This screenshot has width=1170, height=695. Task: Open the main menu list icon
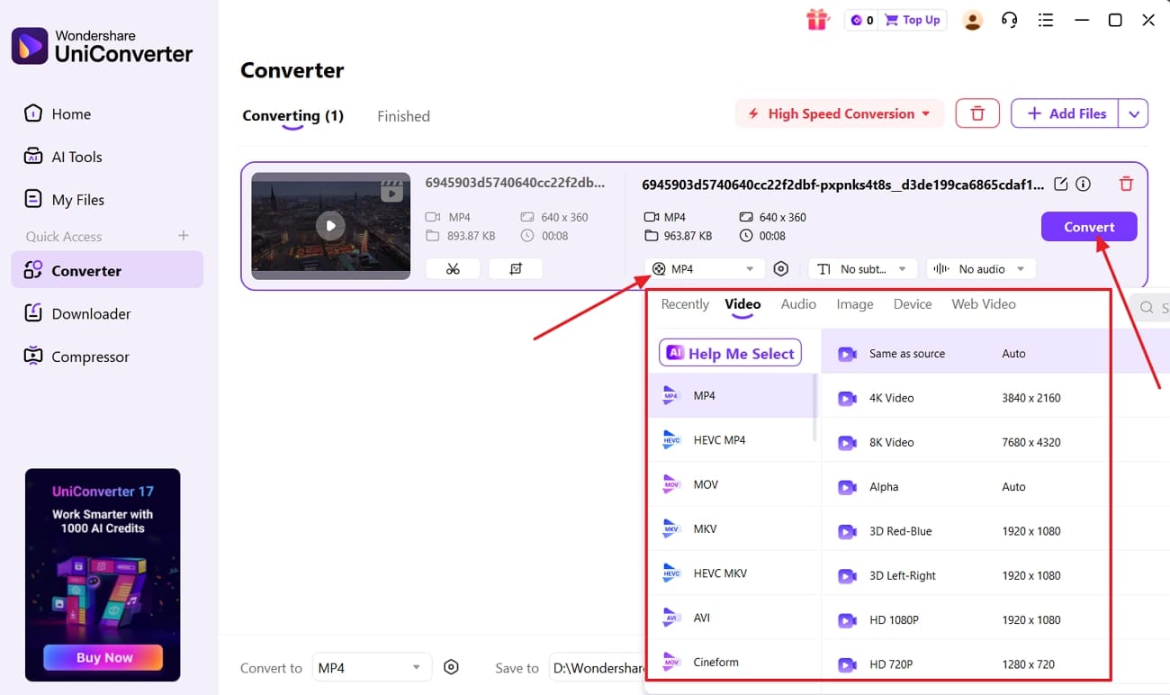[x=1046, y=20]
